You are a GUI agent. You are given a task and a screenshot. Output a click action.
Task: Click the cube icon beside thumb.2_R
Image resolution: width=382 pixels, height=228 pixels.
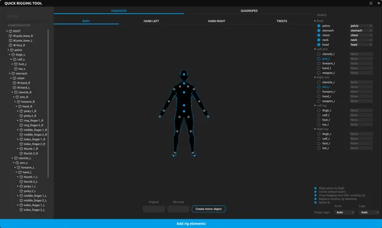point(21,153)
